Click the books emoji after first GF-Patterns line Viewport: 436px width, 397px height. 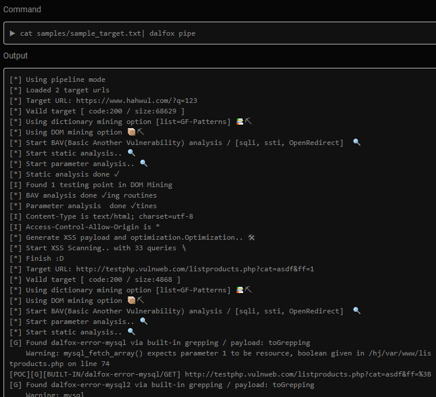pos(240,122)
